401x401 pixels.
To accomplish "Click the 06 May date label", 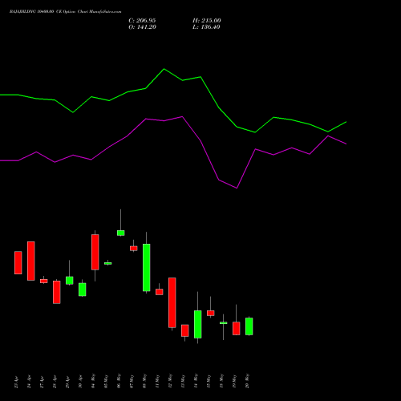I will coord(119,381).
